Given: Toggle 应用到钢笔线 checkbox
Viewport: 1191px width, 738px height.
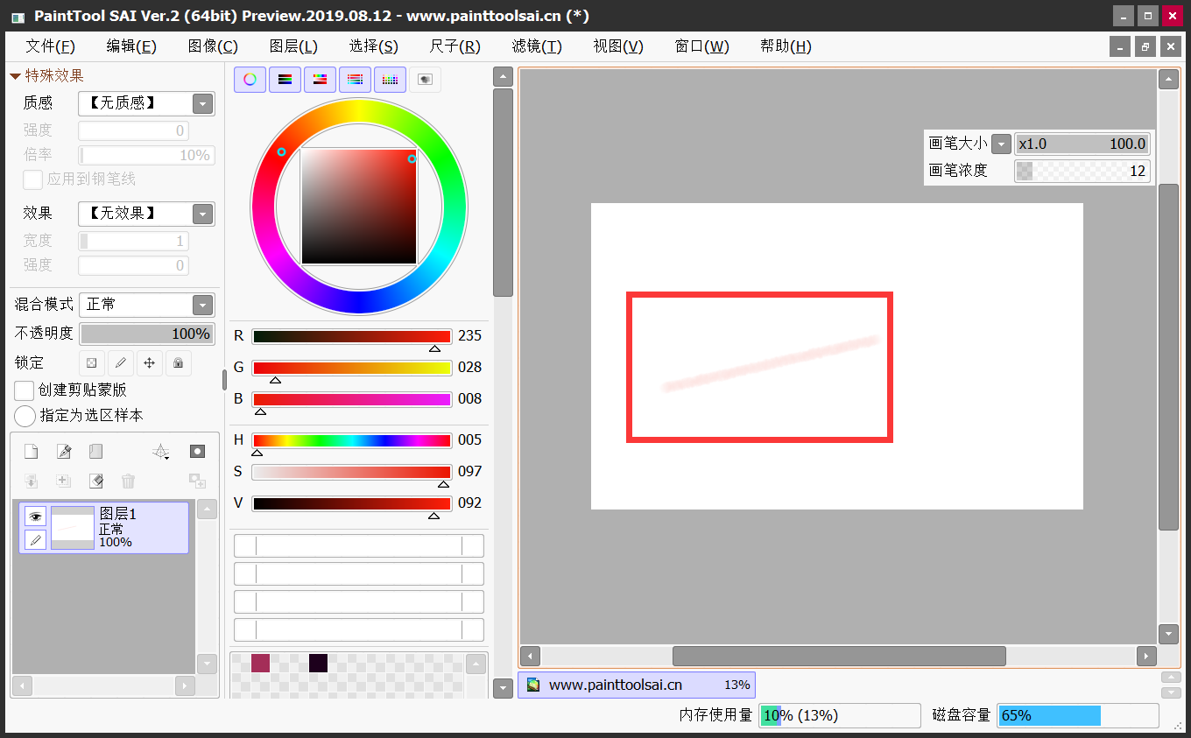Looking at the screenshot, I should (32, 179).
